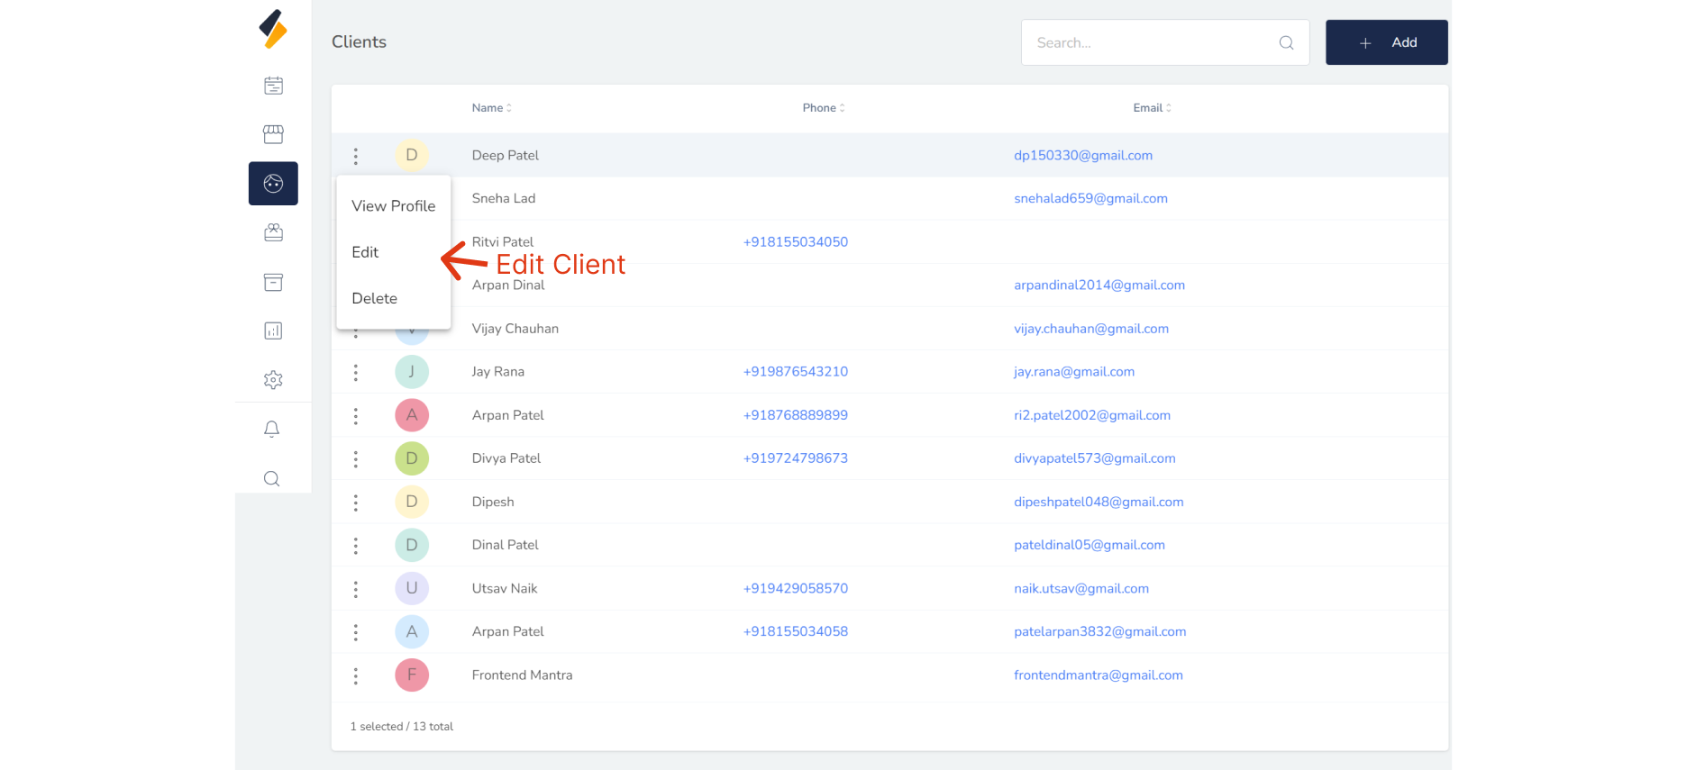This screenshot has height=770, width=1687.
Task: Open the calendar icon in sidebar
Action: [x=273, y=86]
